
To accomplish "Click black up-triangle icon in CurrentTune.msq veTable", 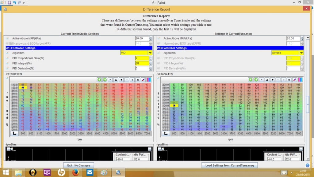I will [x=267, y=80].
